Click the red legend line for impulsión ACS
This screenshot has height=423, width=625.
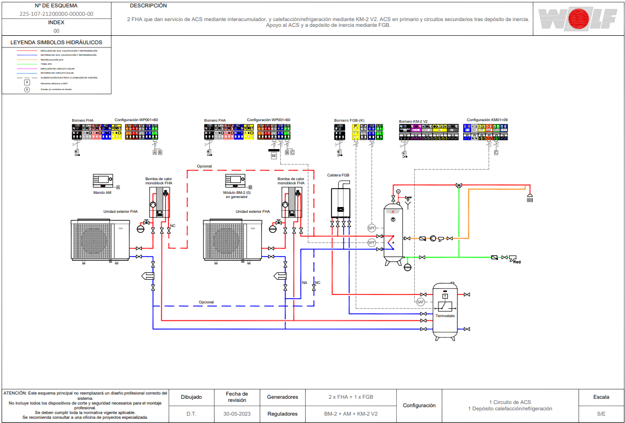pos(27,51)
